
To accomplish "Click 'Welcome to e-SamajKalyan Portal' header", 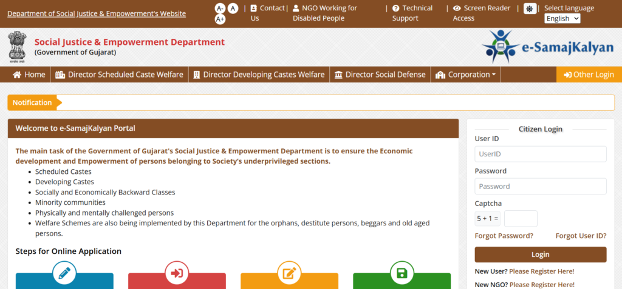I will click(x=75, y=128).
